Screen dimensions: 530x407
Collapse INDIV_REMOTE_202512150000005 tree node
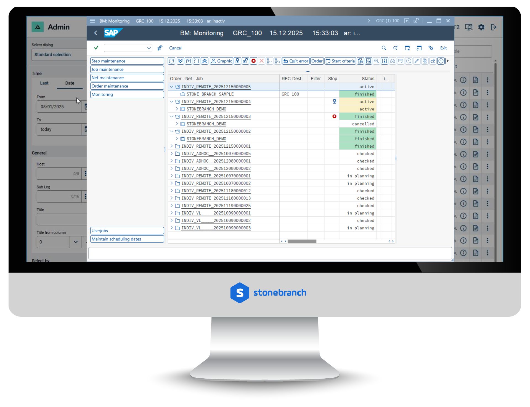point(171,87)
